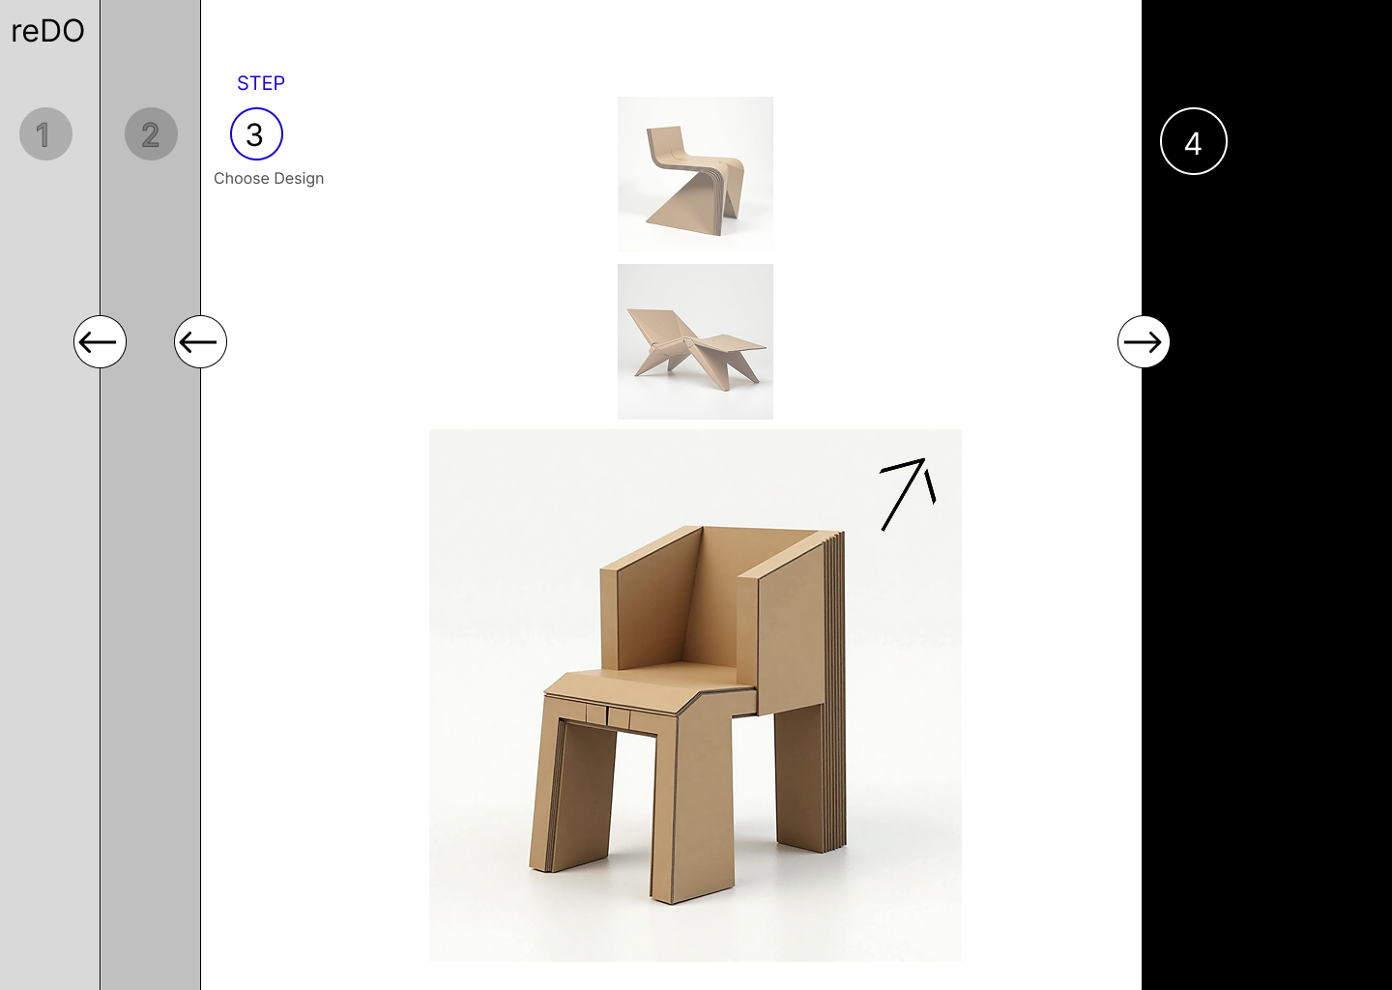1392x990 pixels.
Task: Select the curved lounge chair thumbnail
Action: (x=695, y=174)
